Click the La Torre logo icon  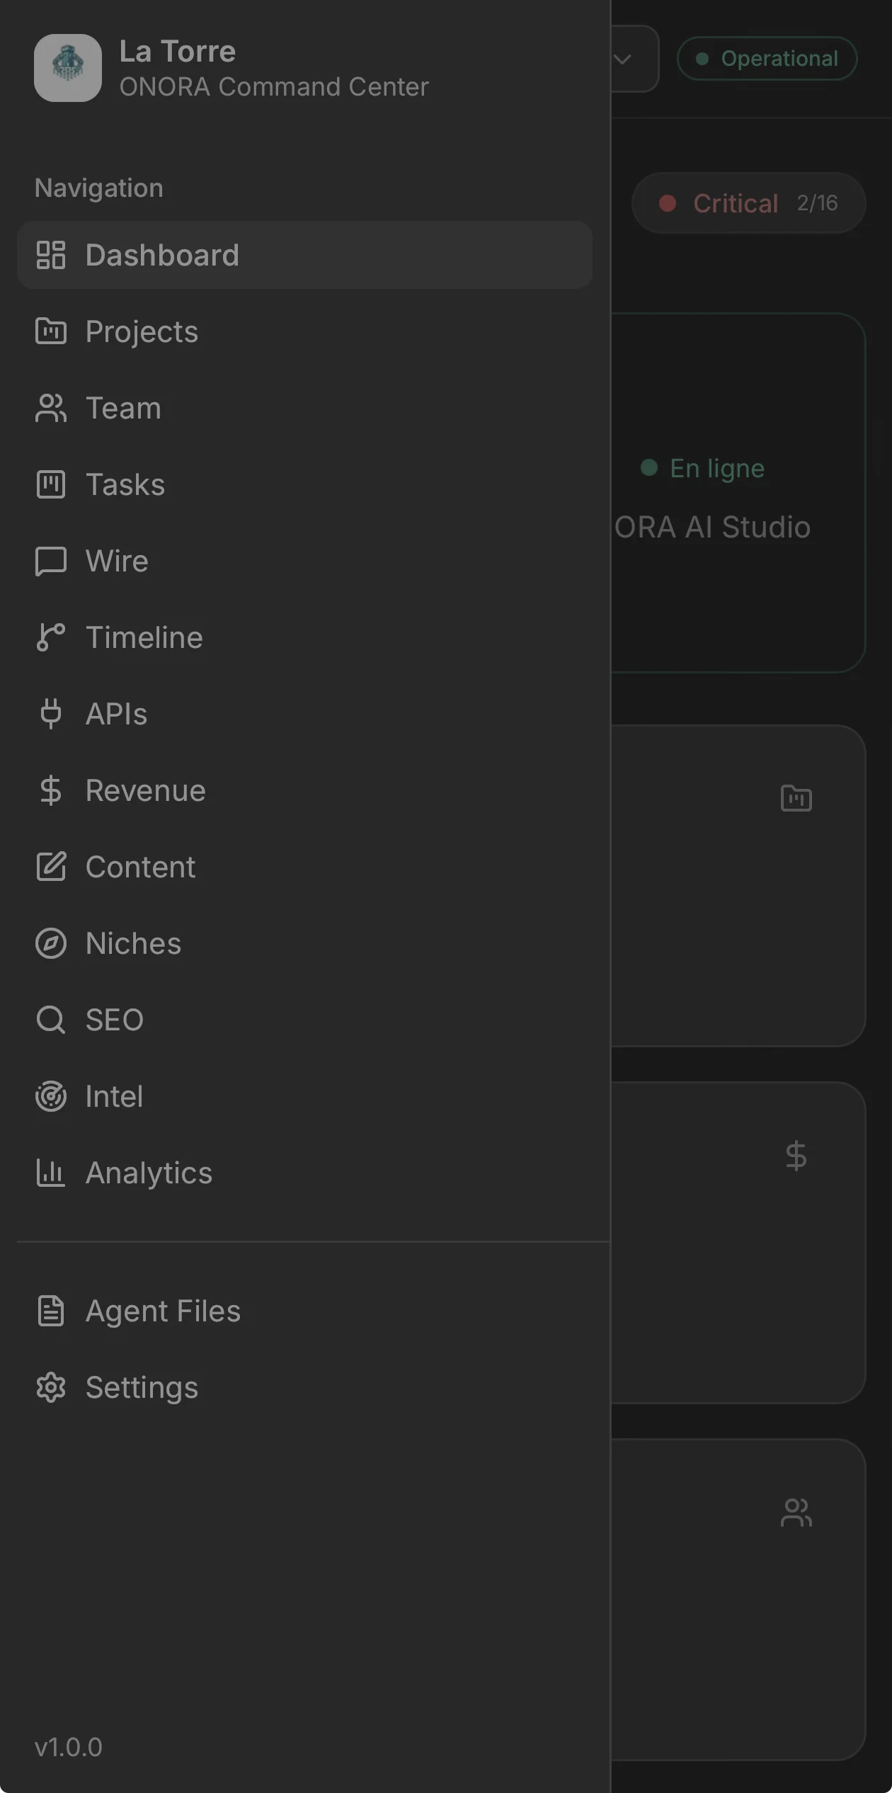coord(68,68)
